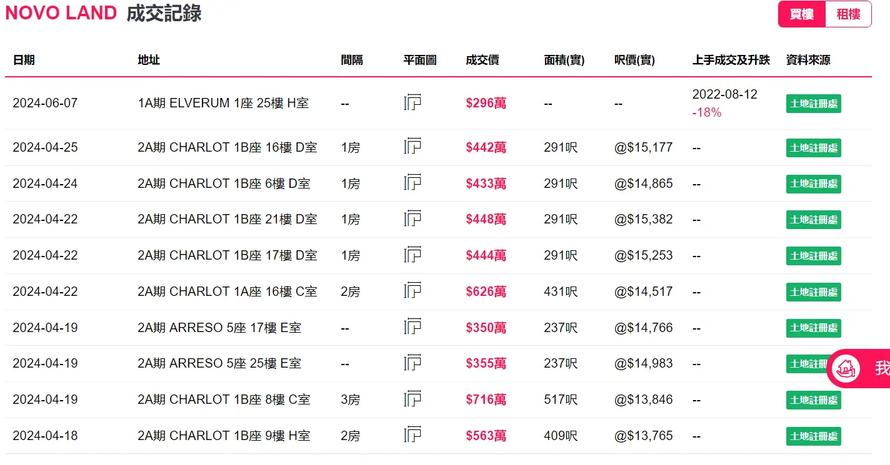
Task: Switch to the 買樓 toggle tab
Action: pos(802,14)
